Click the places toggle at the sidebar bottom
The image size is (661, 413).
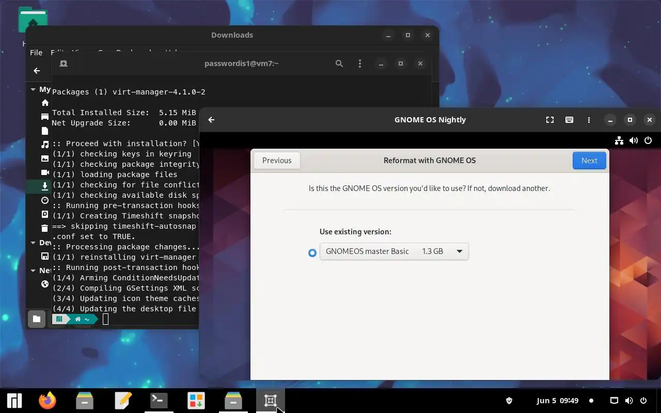pos(37,319)
